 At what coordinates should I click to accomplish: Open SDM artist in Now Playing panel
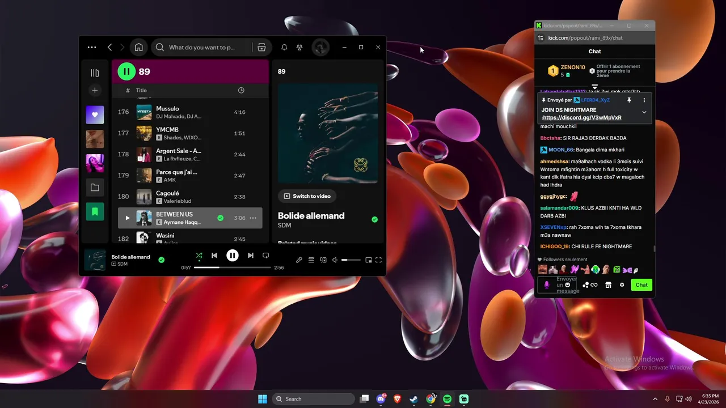pos(284,225)
